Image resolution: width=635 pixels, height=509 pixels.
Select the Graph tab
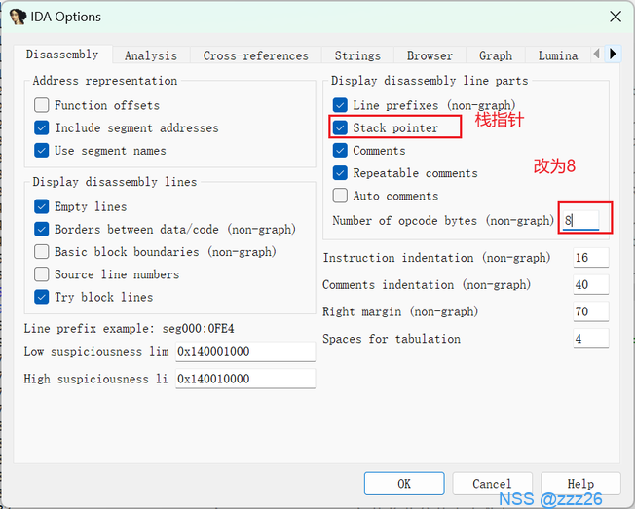(496, 56)
